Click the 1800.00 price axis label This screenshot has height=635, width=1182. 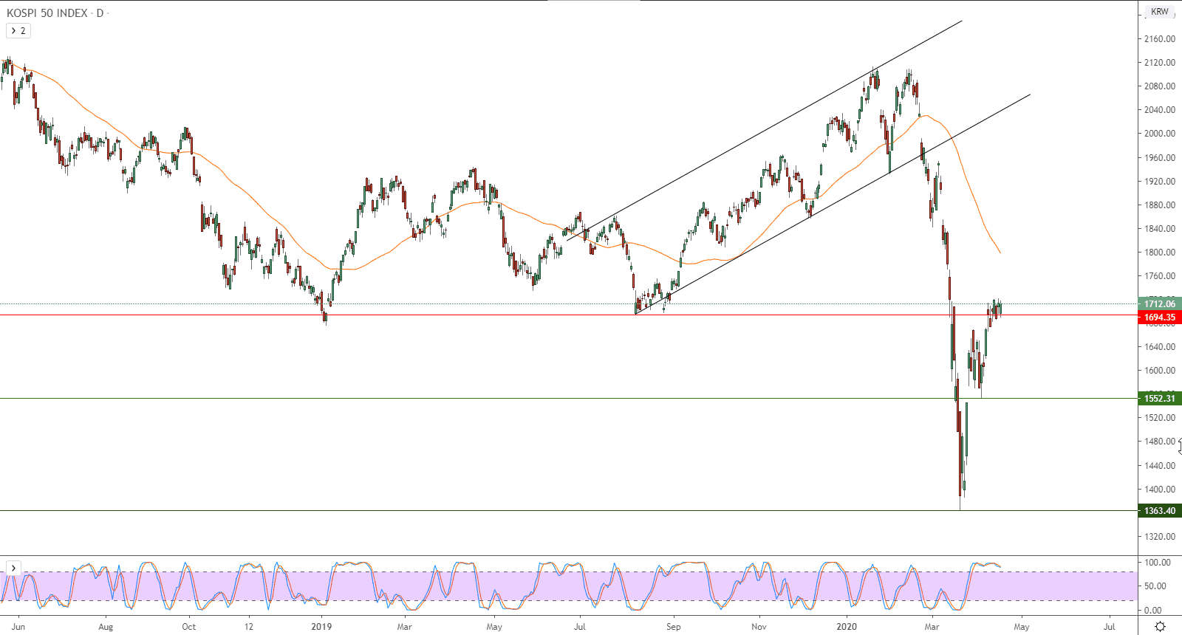pyautogui.click(x=1159, y=252)
